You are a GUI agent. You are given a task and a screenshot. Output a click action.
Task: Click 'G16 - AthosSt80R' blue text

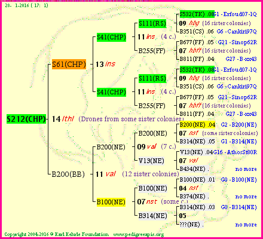(235, 152)
